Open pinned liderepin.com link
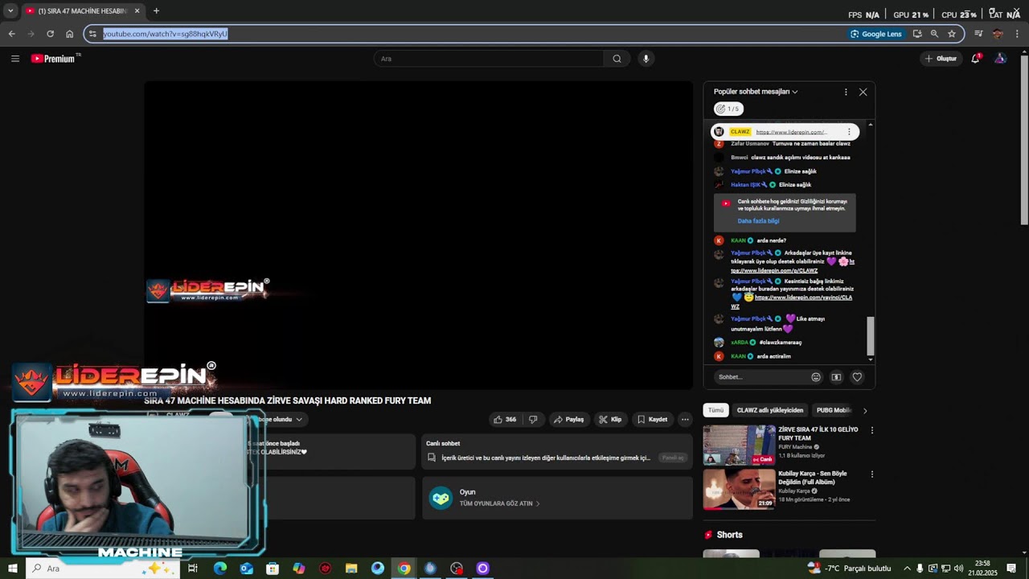The image size is (1029, 579). click(791, 132)
